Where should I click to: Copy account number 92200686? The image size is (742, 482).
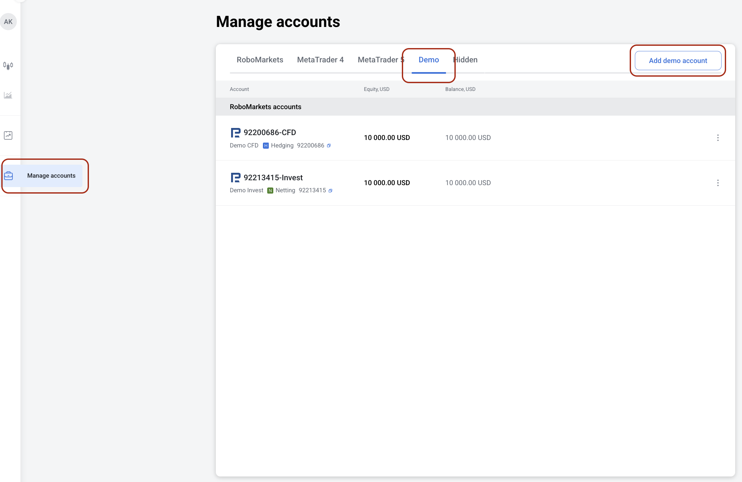[x=329, y=146]
